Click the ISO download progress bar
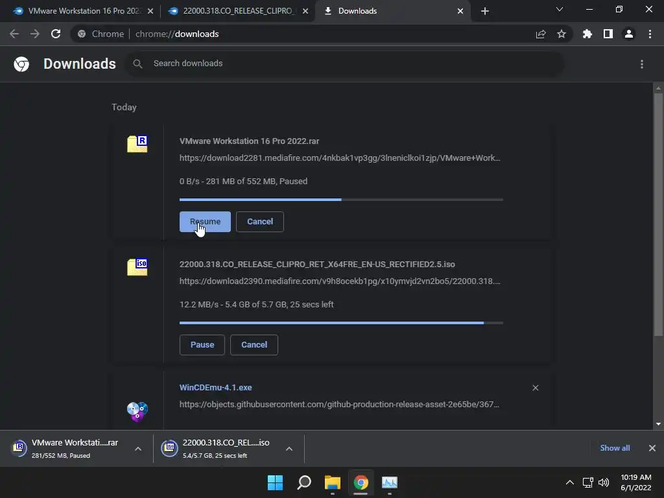Image resolution: width=664 pixels, height=498 pixels. point(341,323)
